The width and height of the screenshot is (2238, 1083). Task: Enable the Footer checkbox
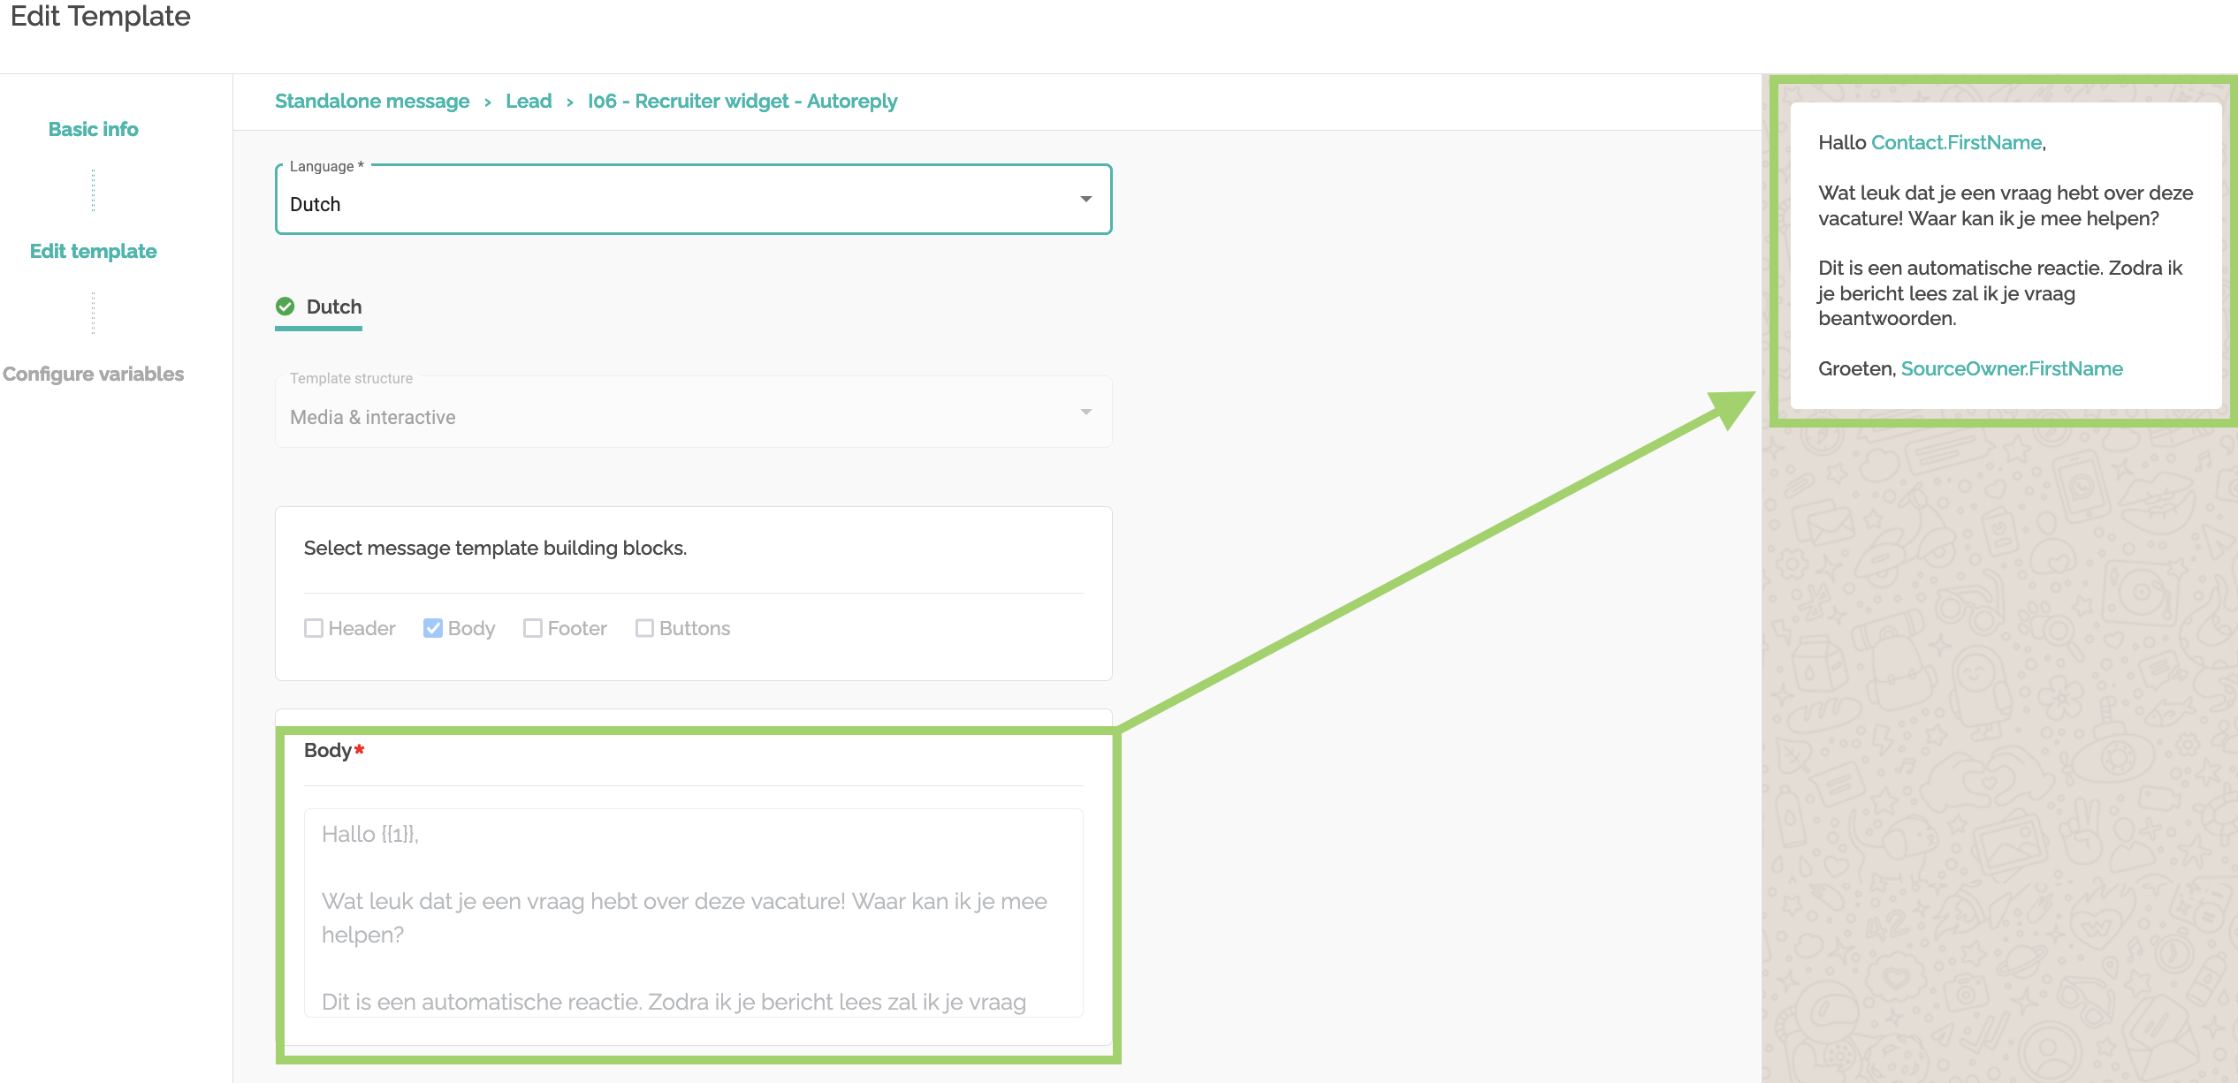532,628
